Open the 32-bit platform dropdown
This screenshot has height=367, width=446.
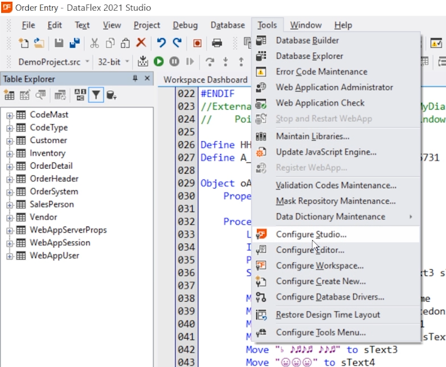[114, 61]
